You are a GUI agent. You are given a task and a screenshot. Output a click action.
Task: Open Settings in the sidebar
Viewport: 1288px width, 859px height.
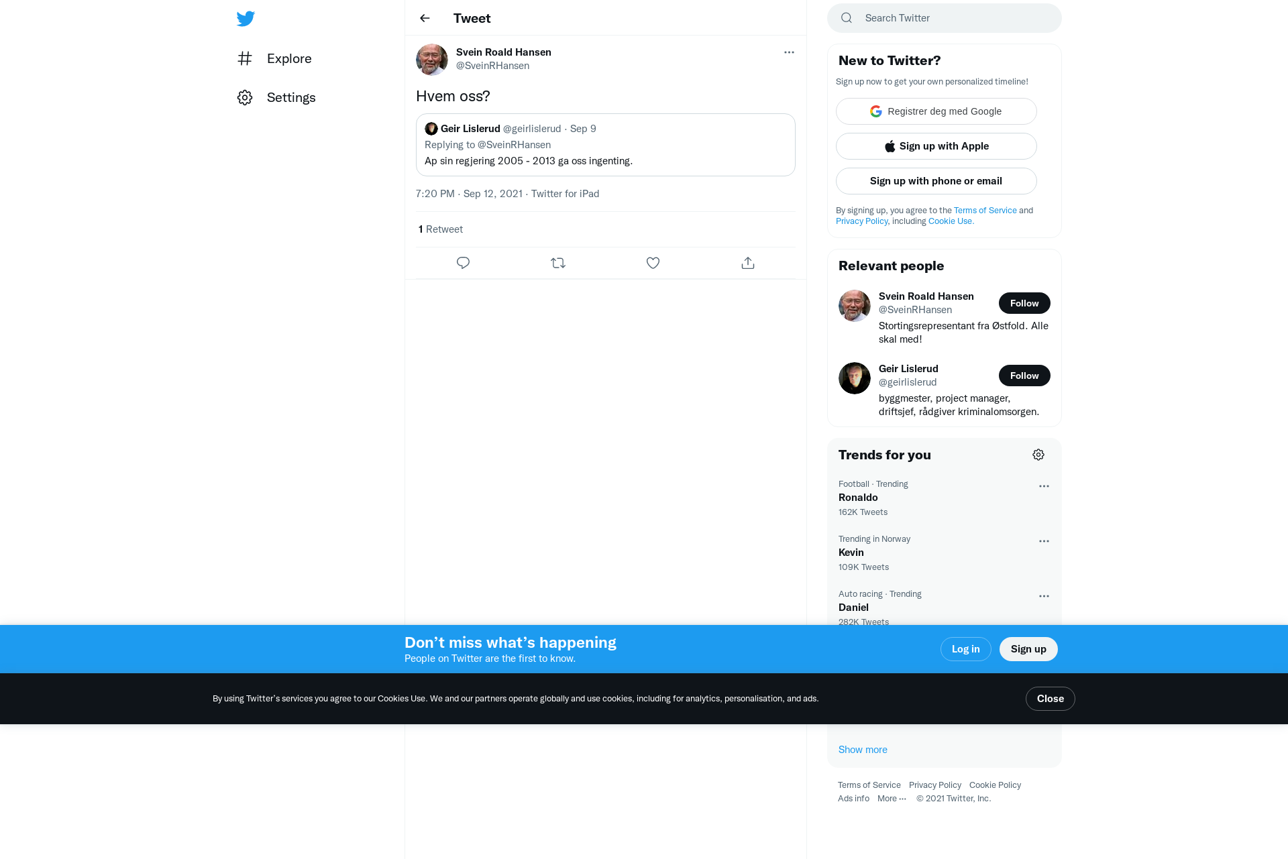pyautogui.click(x=276, y=97)
